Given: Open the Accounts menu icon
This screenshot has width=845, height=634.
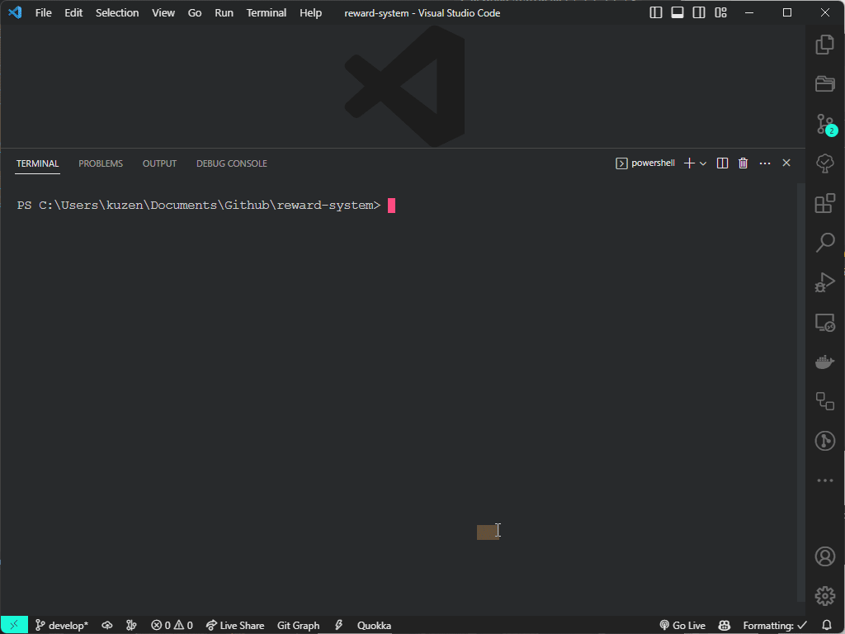Looking at the screenshot, I should click(824, 556).
